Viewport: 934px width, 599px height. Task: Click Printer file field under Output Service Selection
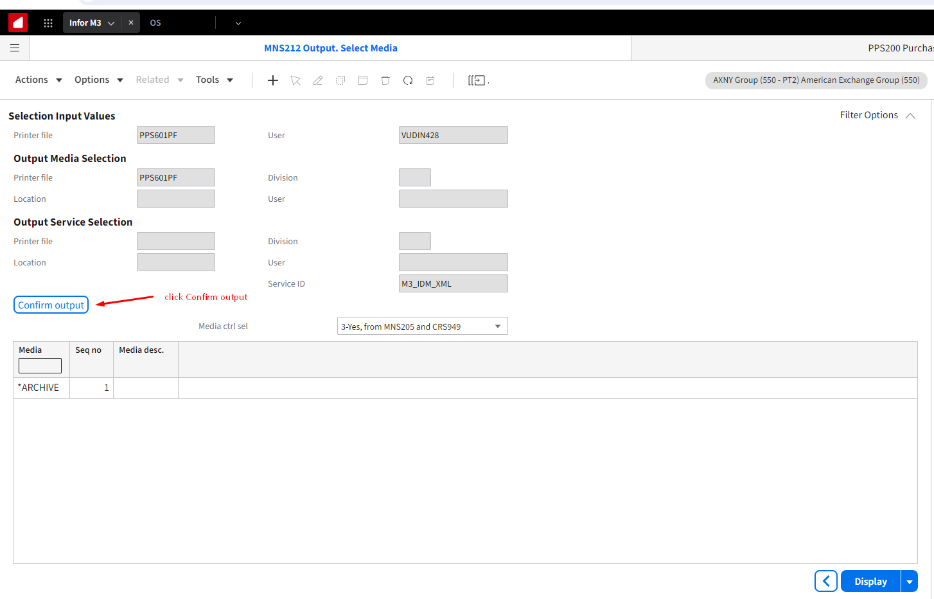[x=176, y=241]
